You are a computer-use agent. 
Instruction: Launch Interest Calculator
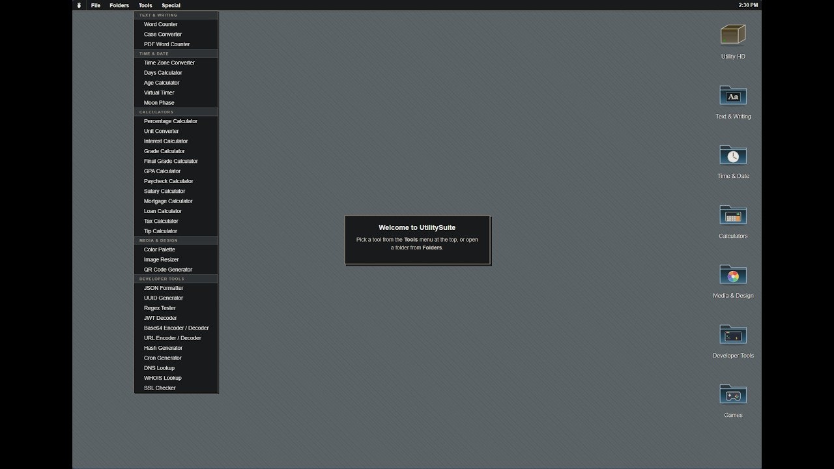click(176, 141)
